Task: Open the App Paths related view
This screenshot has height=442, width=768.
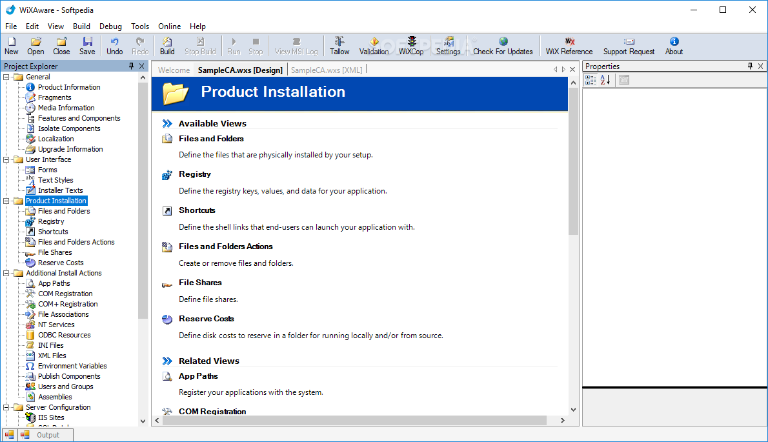Action: click(x=198, y=376)
